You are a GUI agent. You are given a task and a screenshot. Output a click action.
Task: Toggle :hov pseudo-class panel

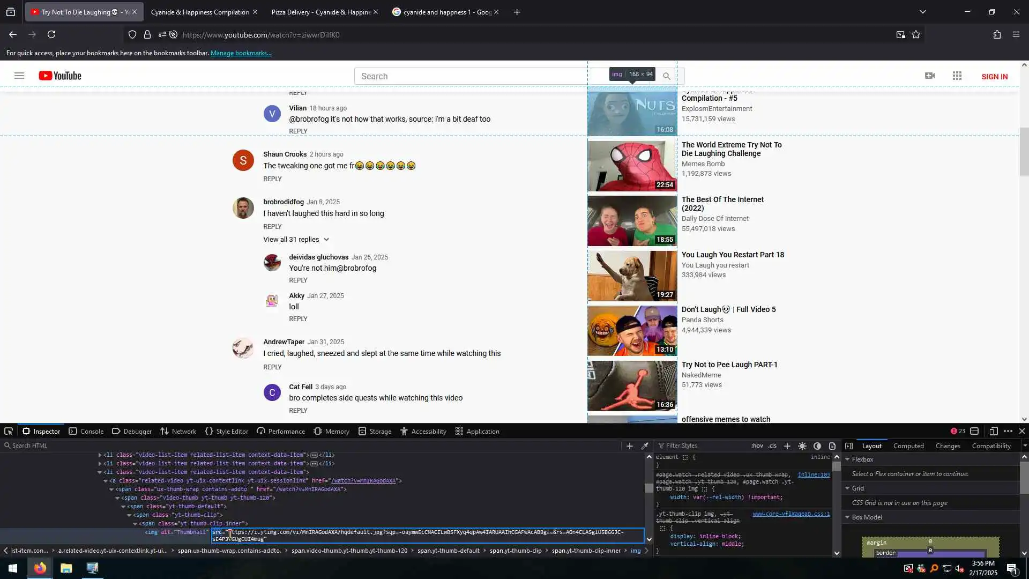tap(757, 446)
